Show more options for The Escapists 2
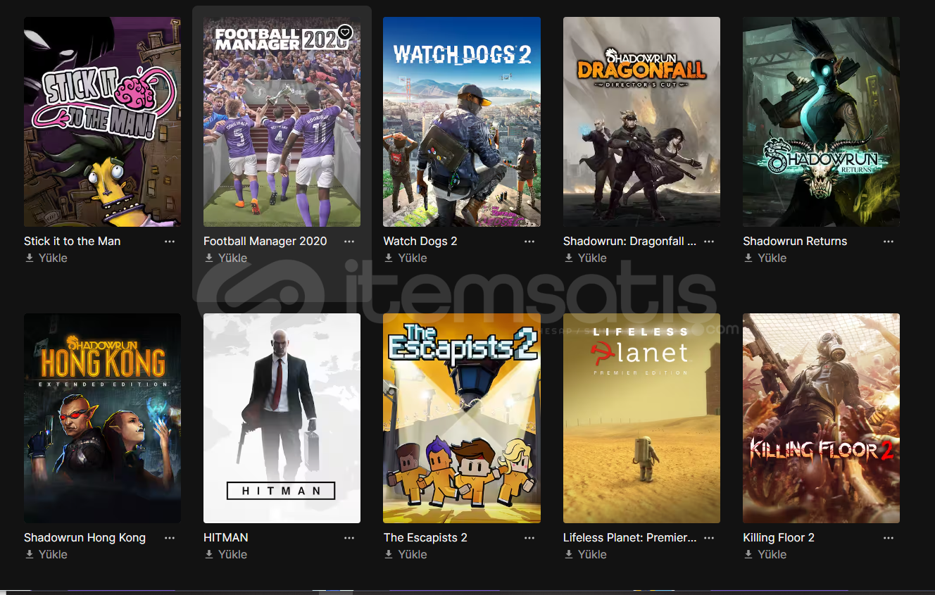 tap(529, 537)
